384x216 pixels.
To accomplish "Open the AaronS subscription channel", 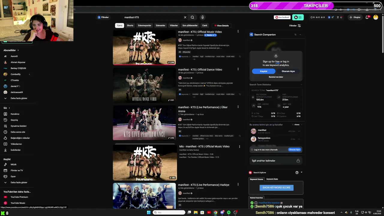I will click(14, 56).
